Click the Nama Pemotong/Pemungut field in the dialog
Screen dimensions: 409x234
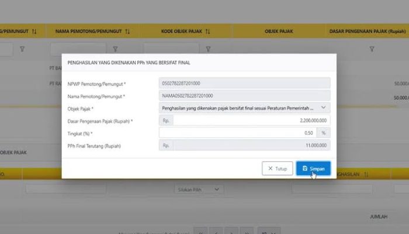click(x=244, y=95)
